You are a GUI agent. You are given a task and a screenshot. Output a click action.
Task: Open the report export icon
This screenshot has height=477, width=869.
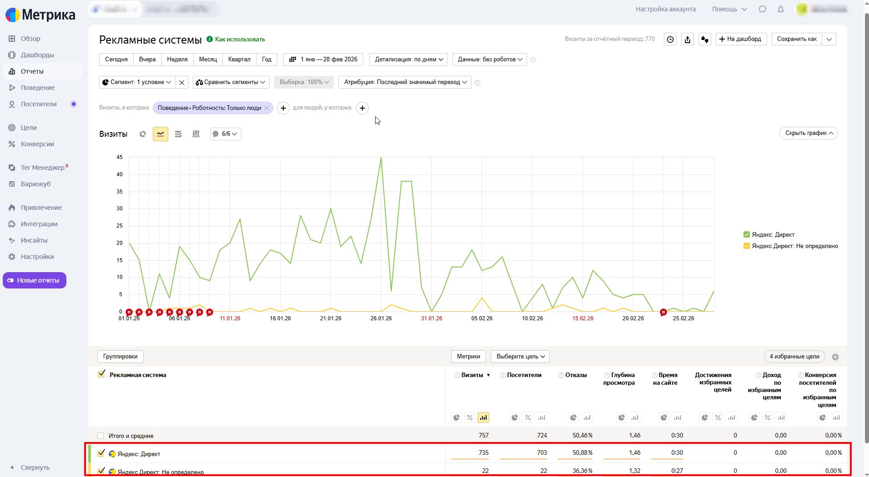click(x=688, y=40)
